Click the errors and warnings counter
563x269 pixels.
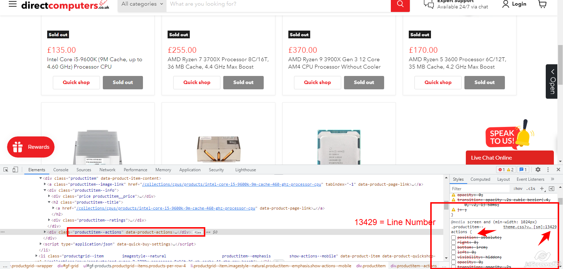506,169
